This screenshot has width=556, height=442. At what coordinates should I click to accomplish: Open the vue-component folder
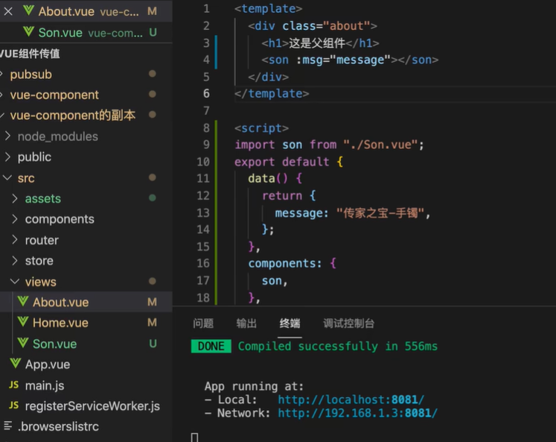pyautogui.click(x=54, y=95)
